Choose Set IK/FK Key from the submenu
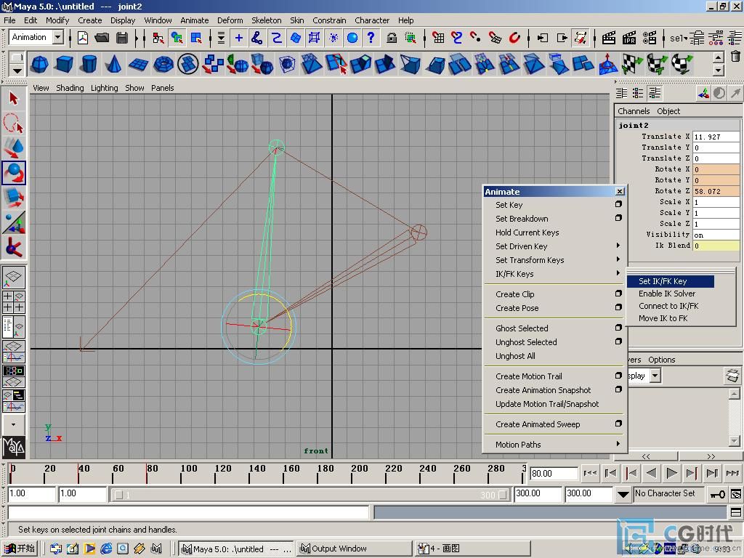 (670, 281)
